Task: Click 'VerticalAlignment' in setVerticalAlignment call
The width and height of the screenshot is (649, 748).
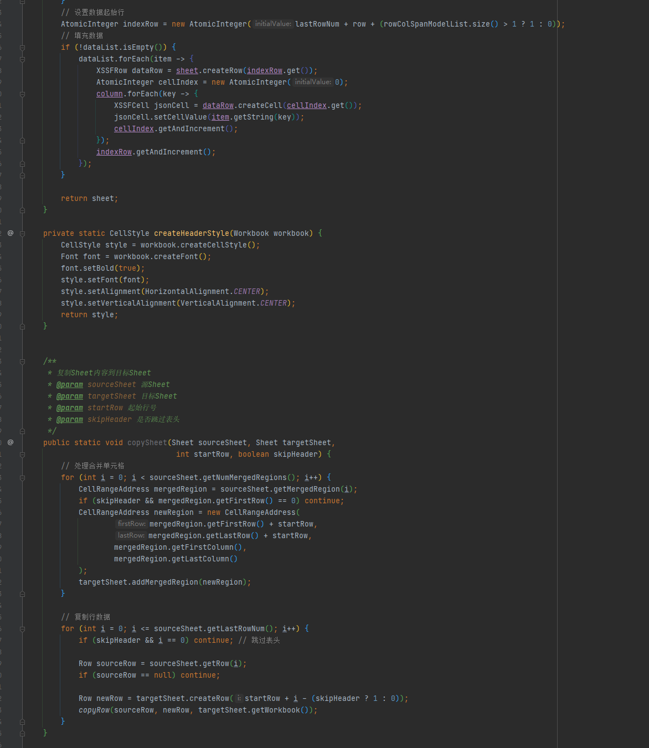Action: (218, 303)
